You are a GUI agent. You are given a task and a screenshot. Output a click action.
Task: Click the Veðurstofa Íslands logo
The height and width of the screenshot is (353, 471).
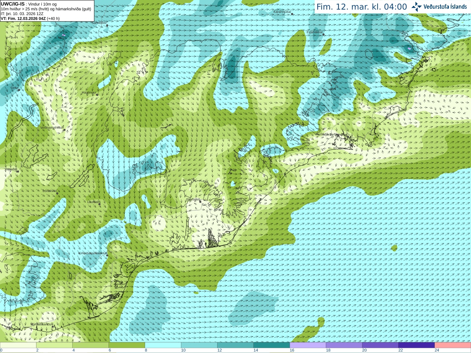(439, 7)
